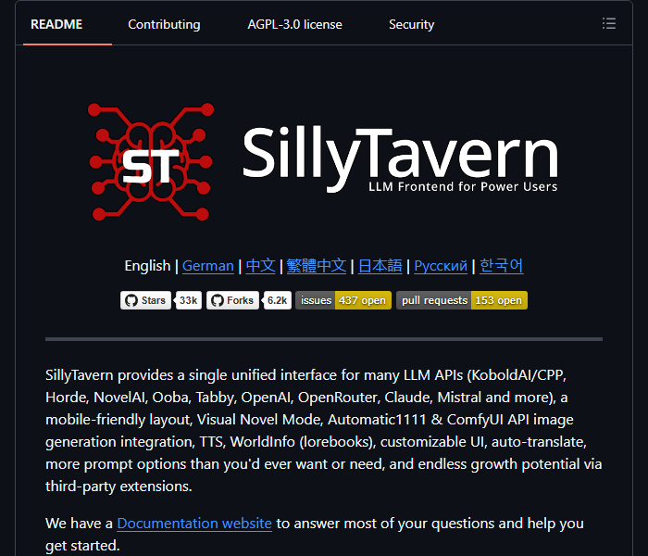Click the 'LLM Frontend for Power Users' tagline

point(463,186)
